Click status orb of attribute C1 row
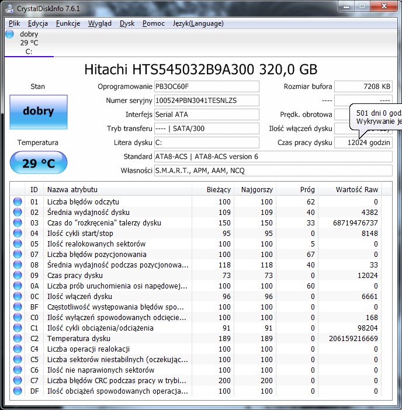Image resolution: width=402 pixels, height=410 pixels. coord(18,328)
